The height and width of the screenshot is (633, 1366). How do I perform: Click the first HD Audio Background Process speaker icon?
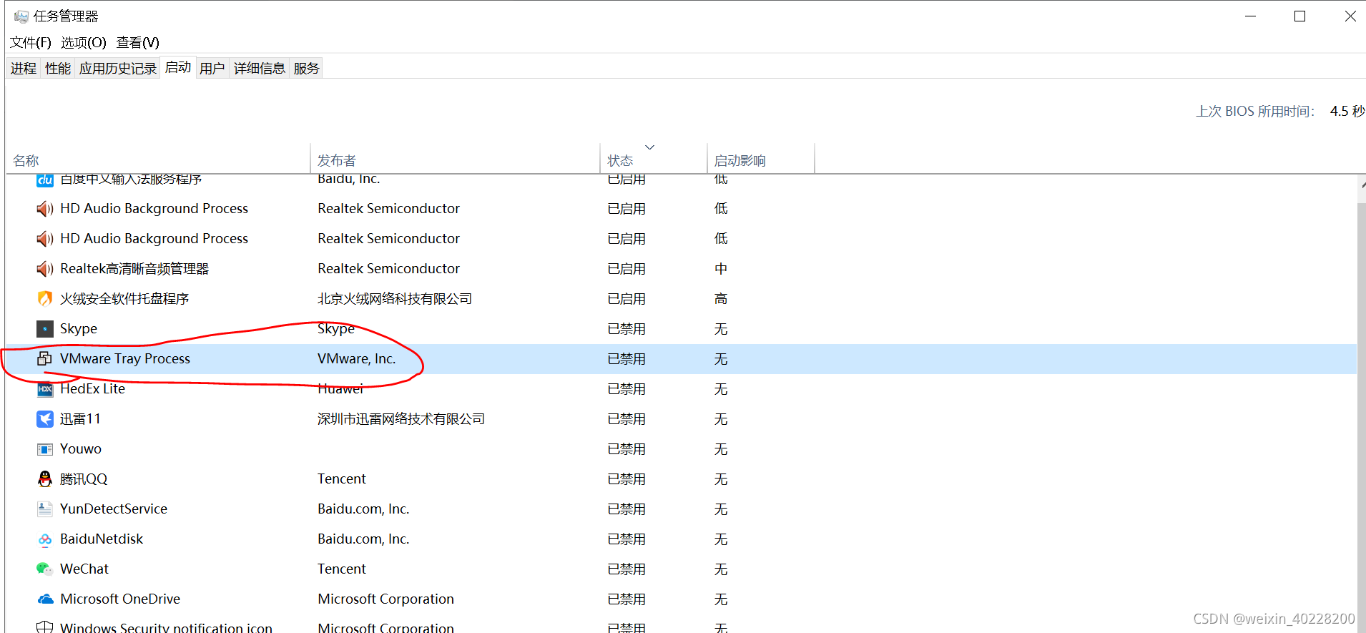(45, 209)
